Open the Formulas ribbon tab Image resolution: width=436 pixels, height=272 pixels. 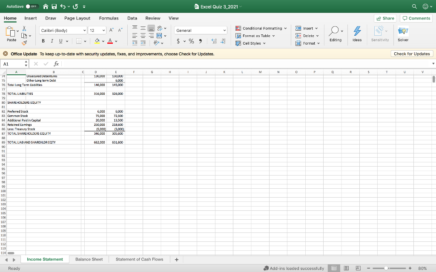pyautogui.click(x=109, y=18)
